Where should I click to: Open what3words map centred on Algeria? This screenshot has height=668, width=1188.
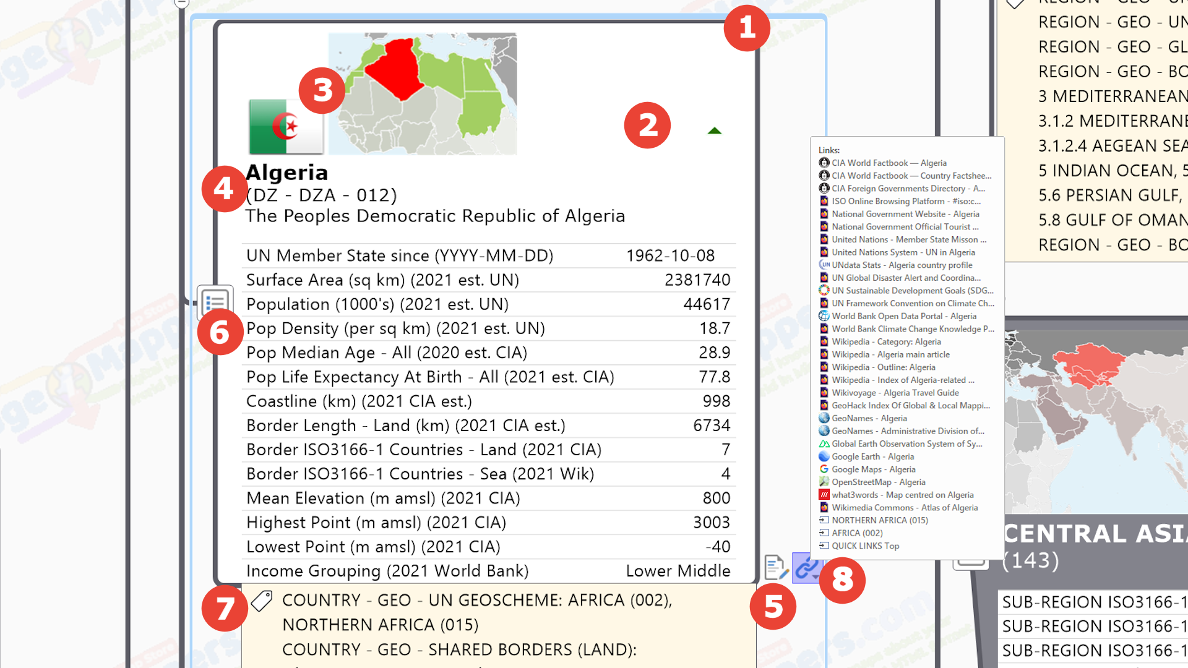(902, 495)
